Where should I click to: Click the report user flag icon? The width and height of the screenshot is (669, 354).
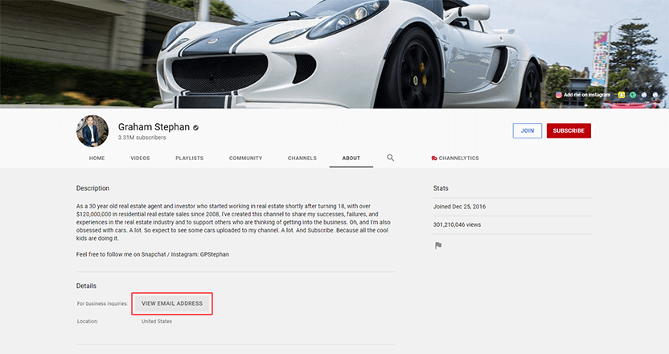point(438,245)
